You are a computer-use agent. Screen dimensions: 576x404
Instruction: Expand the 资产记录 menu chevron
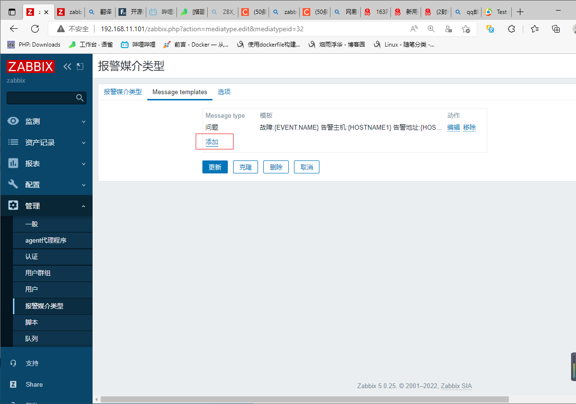click(x=83, y=143)
